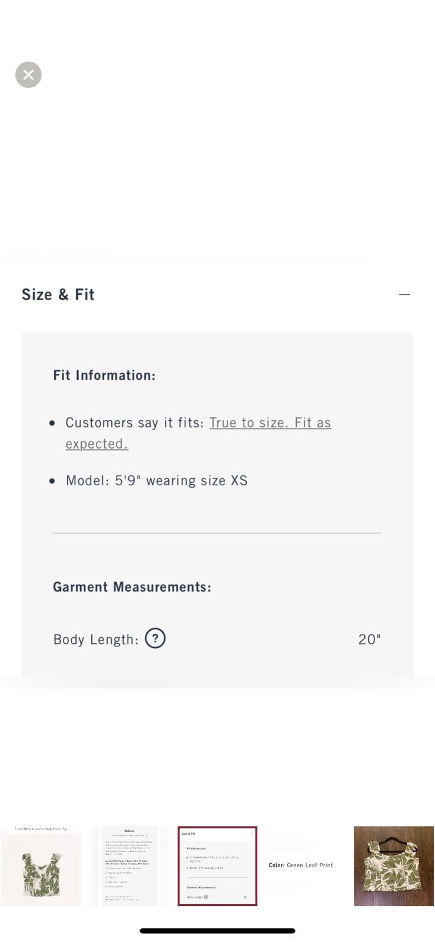Tap the Fit Information heading
This screenshot has height=942, width=435.
pyautogui.click(x=104, y=376)
